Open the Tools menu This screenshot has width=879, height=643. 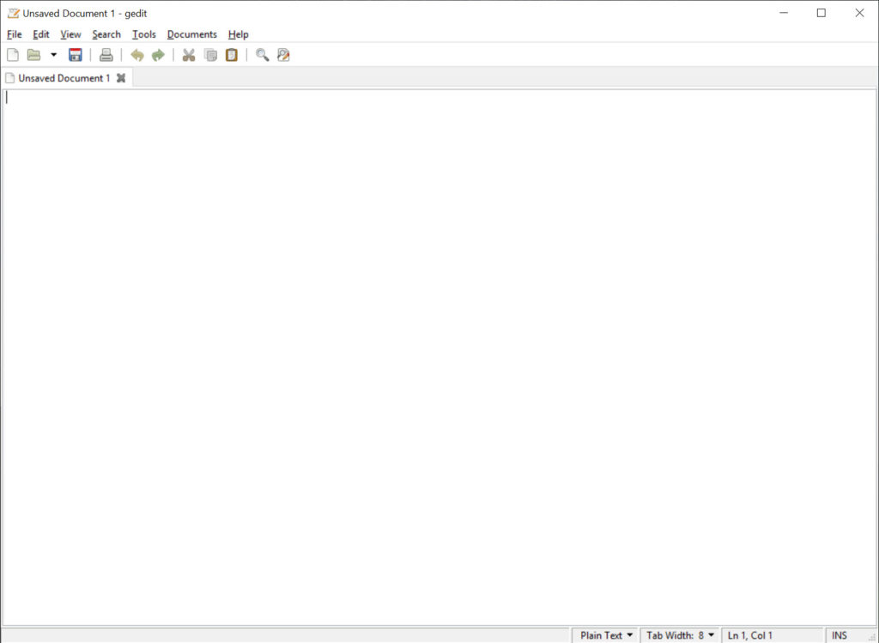click(144, 34)
